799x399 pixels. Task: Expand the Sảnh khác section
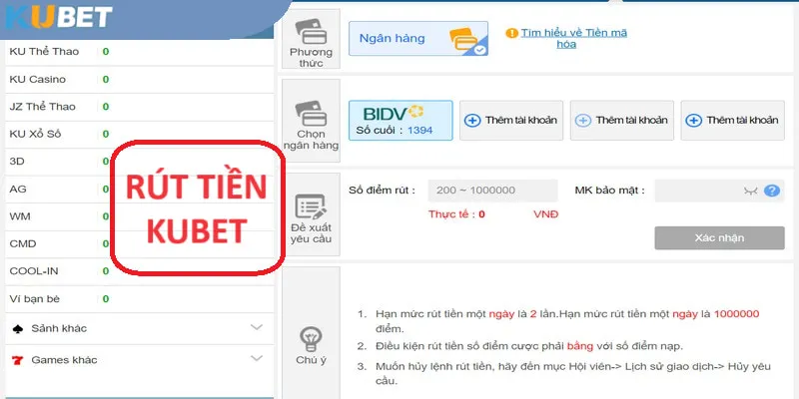[139, 328]
